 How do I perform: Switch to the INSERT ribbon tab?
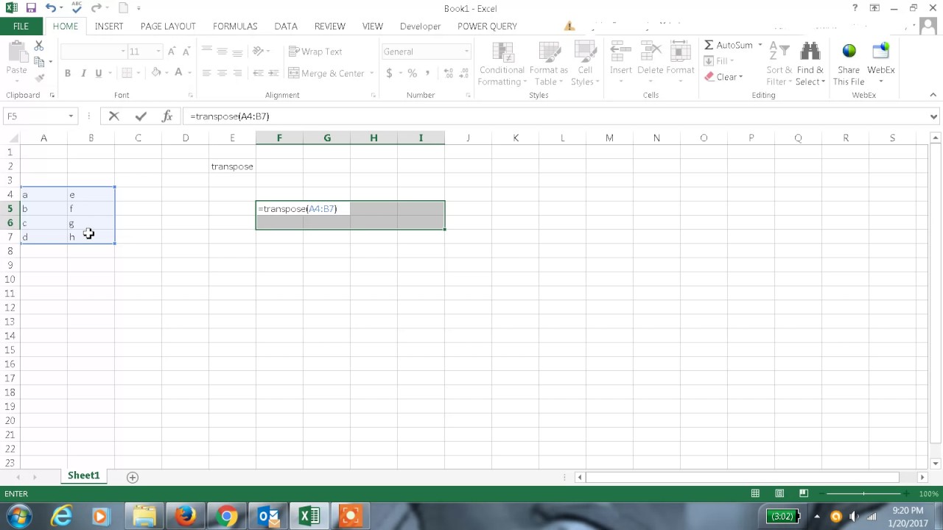click(x=109, y=26)
